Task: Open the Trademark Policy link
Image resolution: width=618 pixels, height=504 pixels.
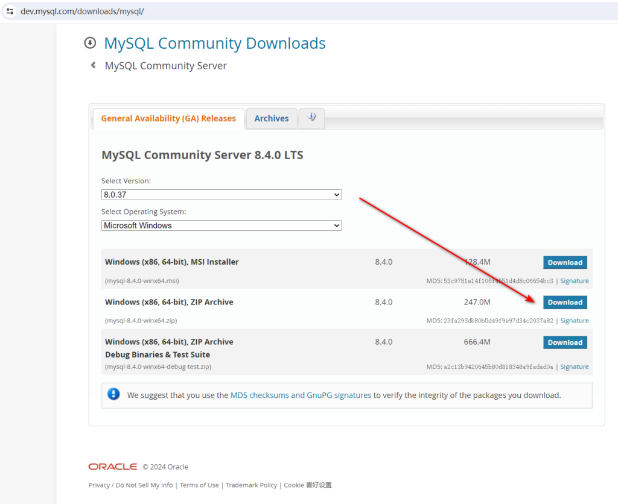Action: (x=251, y=485)
